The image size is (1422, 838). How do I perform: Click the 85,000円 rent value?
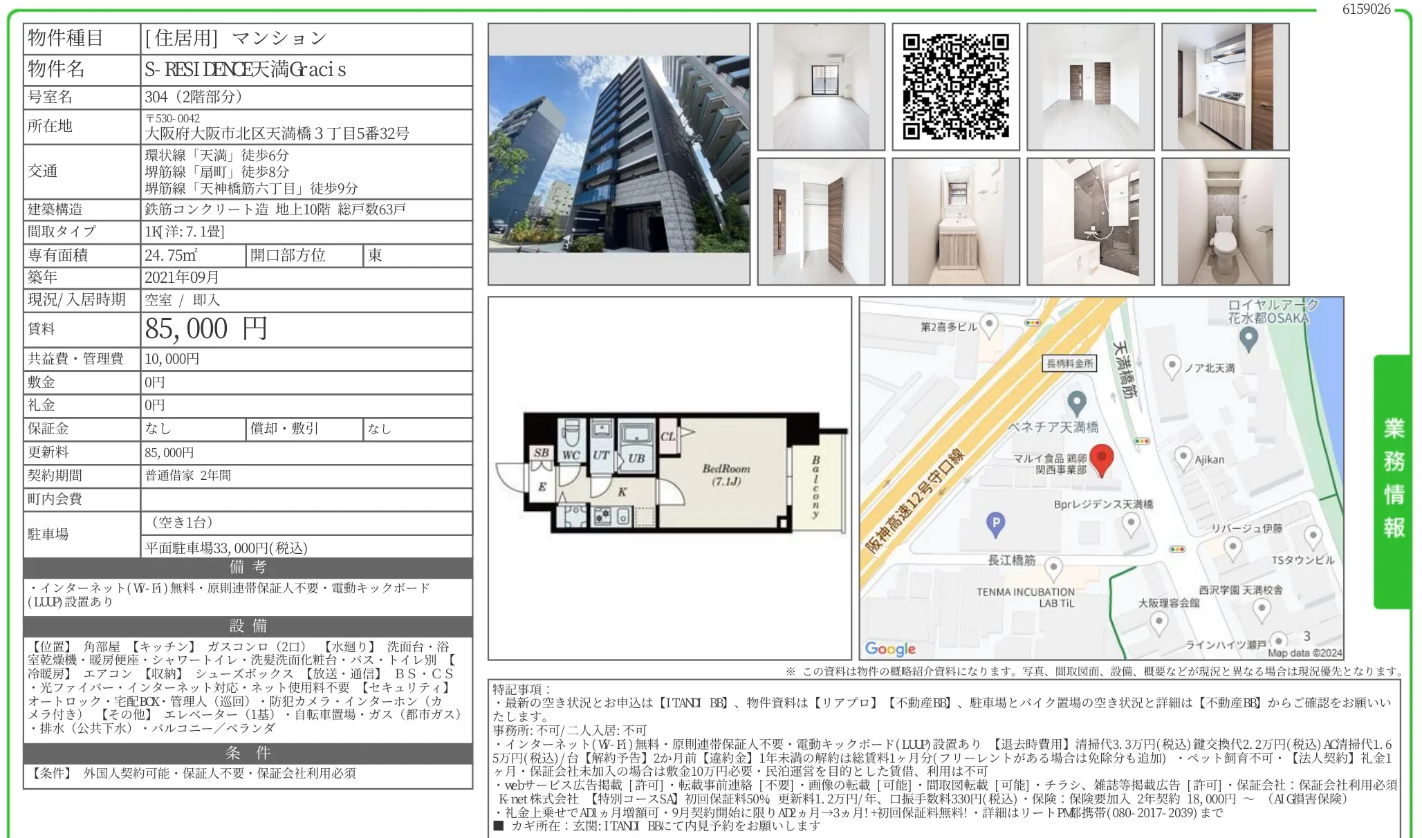click(x=206, y=329)
